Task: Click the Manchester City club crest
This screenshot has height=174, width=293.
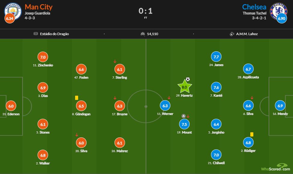Action: (13, 11)
